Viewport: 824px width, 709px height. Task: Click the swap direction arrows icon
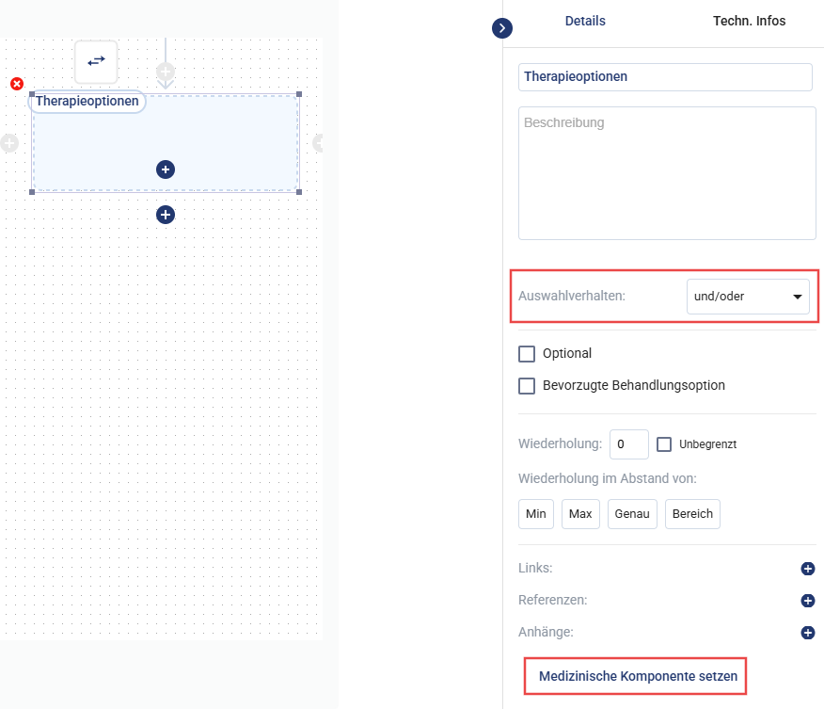coord(97,61)
